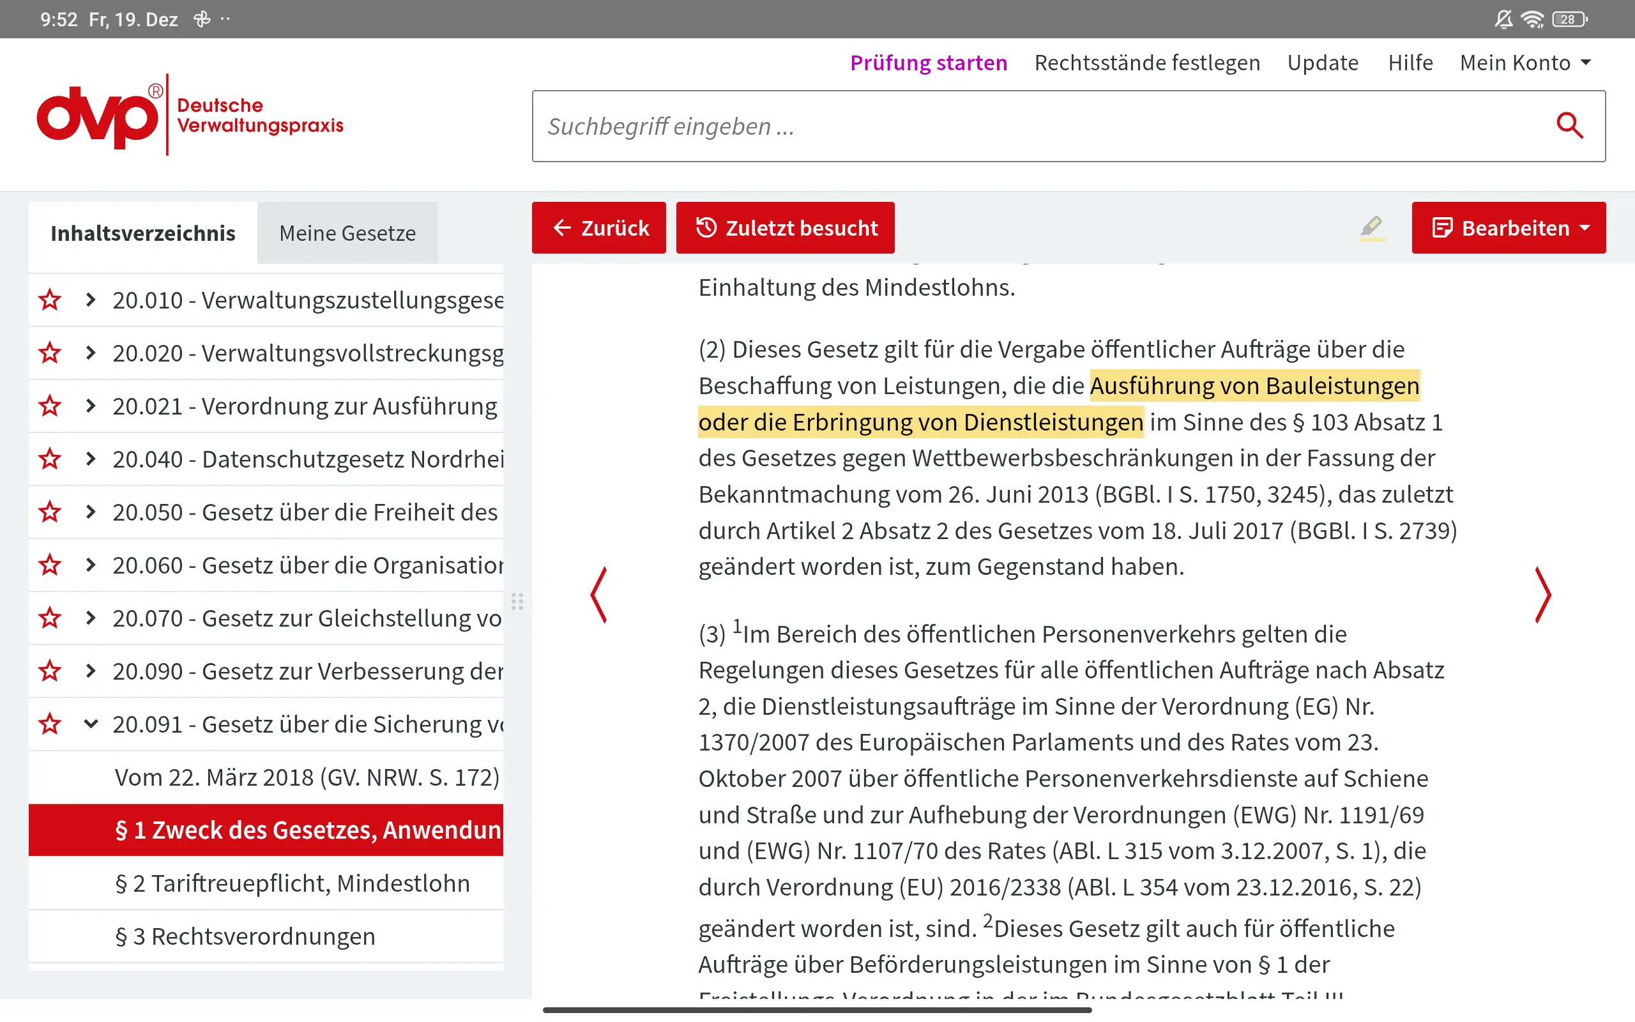Screen dimensions: 1635x1022
Task: Toggle star for 20.040 Datenschutzgesetz
Action: click(x=49, y=459)
